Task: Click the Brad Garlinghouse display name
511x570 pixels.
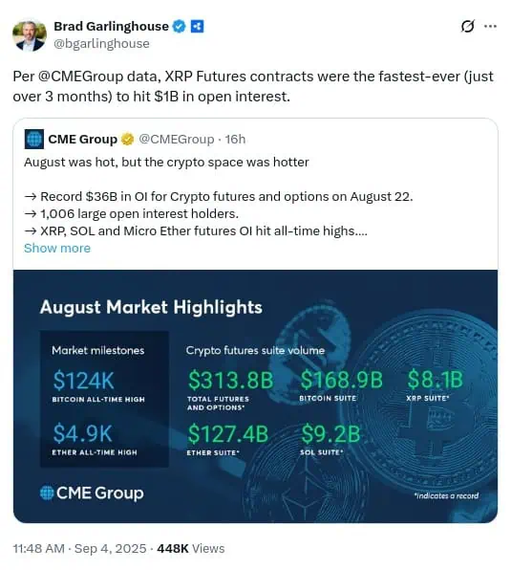Action: [x=111, y=26]
